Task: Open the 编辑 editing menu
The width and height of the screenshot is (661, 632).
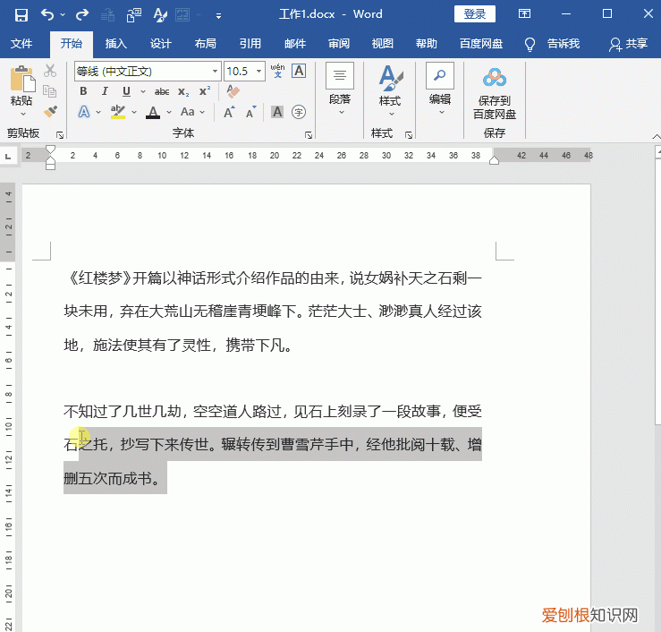Action: click(440, 90)
